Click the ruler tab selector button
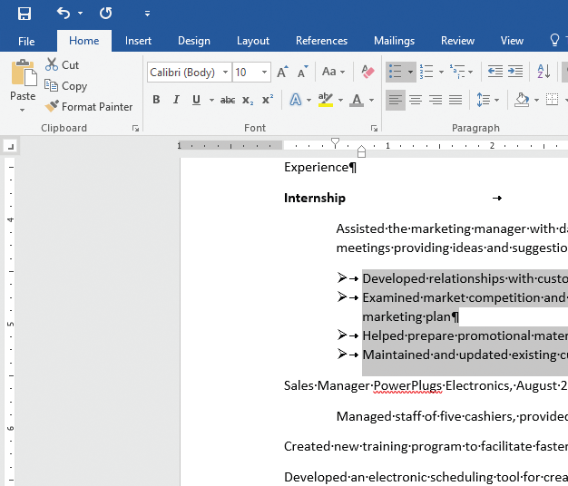 pyautogui.click(x=11, y=147)
